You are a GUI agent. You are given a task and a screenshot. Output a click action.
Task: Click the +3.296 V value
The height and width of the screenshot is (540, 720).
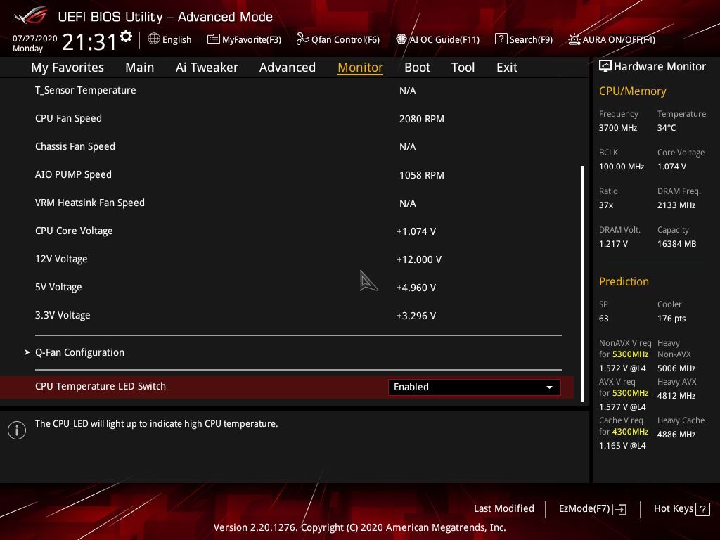pyautogui.click(x=416, y=316)
